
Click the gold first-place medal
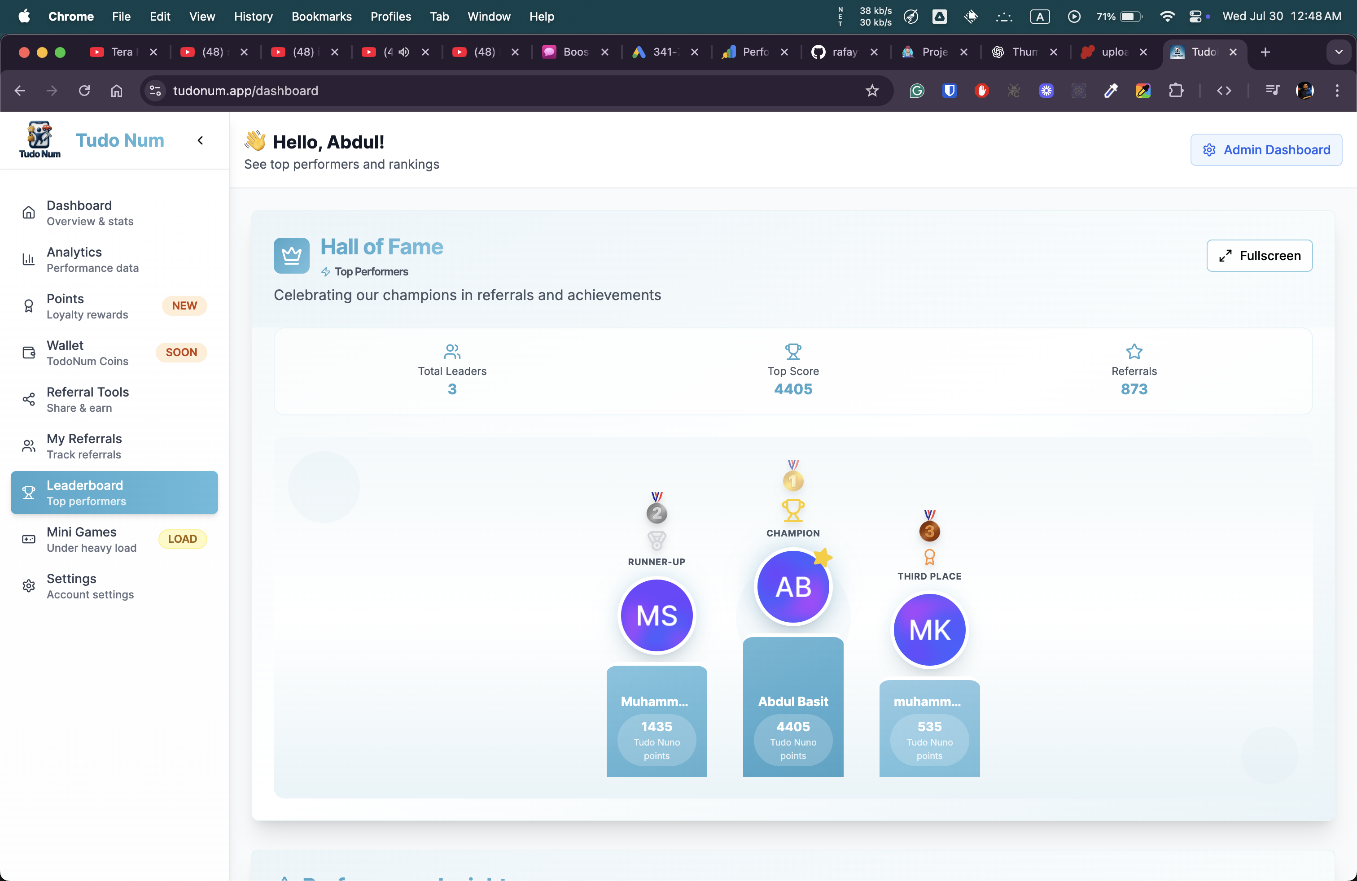793,476
